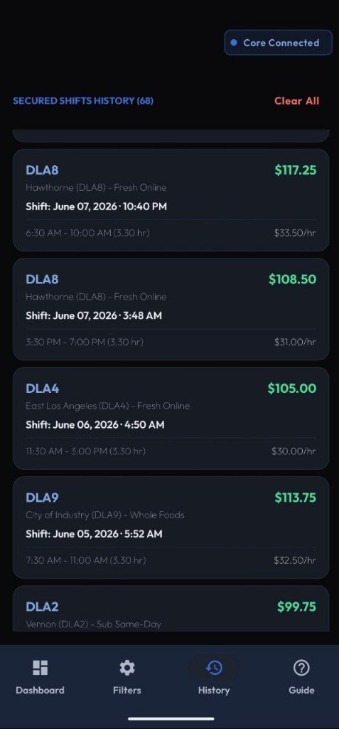The width and height of the screenshot is (339, 729).
Task: Select the History clock icon
Action: click(214, 668)
